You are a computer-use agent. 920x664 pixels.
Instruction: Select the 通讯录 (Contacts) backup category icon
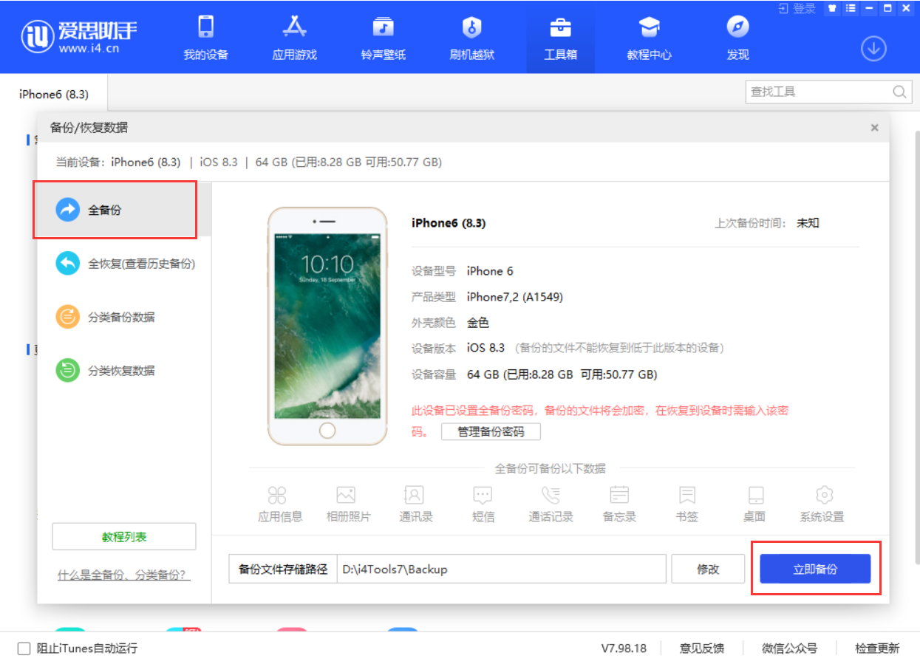point(415,502)
